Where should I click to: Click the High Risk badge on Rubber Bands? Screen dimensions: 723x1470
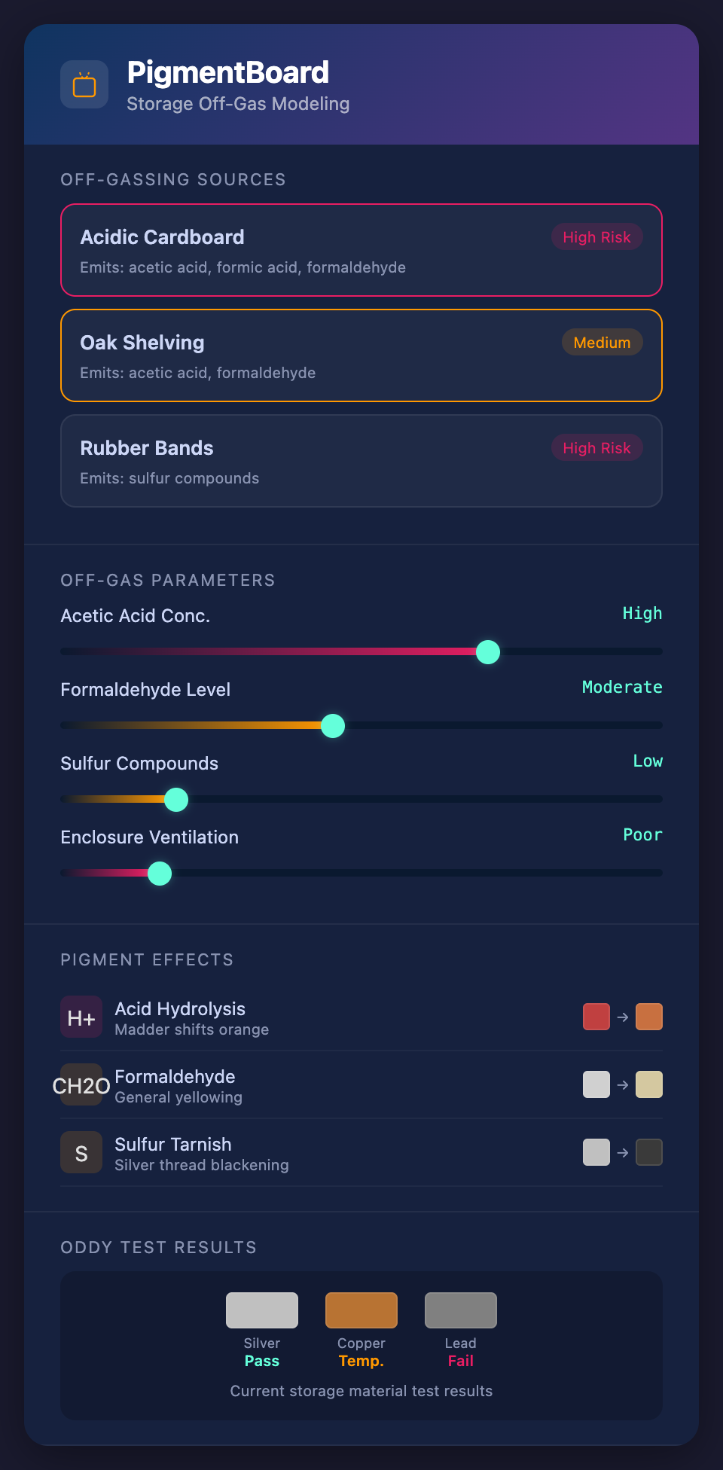pos(596,448)
